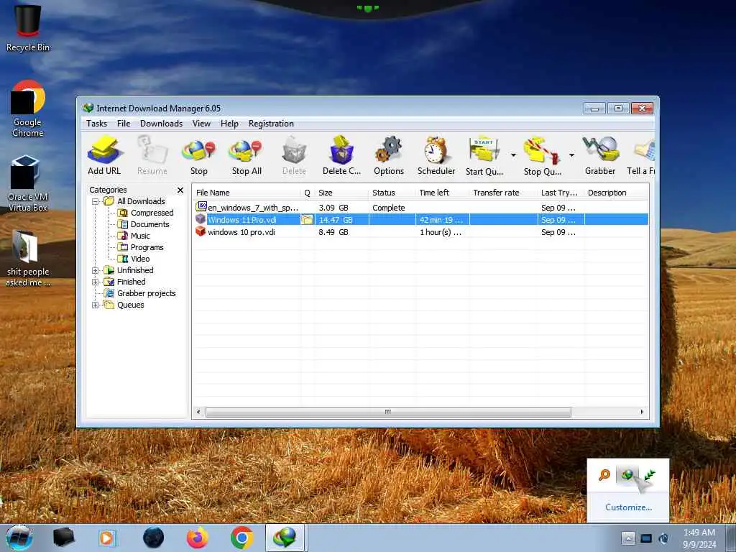Open the Registration menu

[271, 124]
